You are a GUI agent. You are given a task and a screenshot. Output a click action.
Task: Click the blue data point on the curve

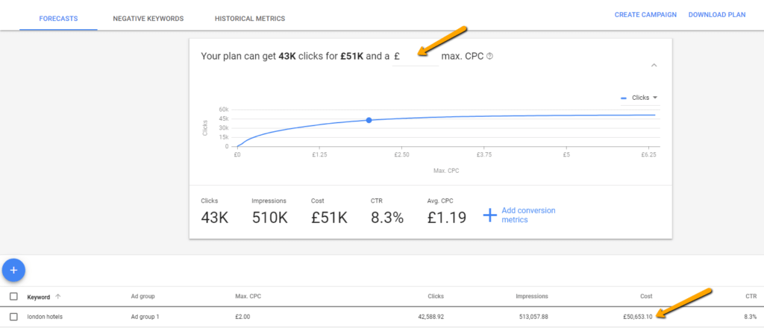point(369,120)
